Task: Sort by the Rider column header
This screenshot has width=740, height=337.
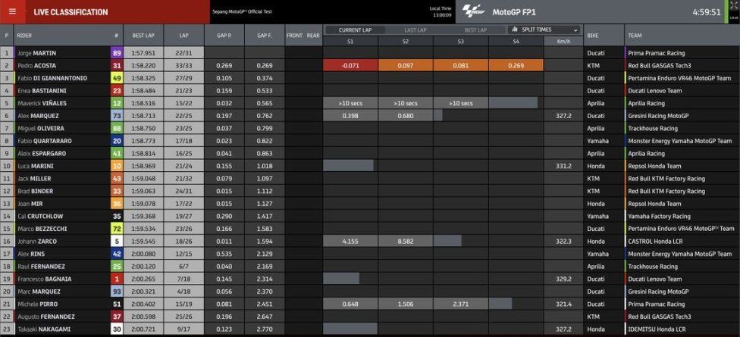Action: pos(24,36)
